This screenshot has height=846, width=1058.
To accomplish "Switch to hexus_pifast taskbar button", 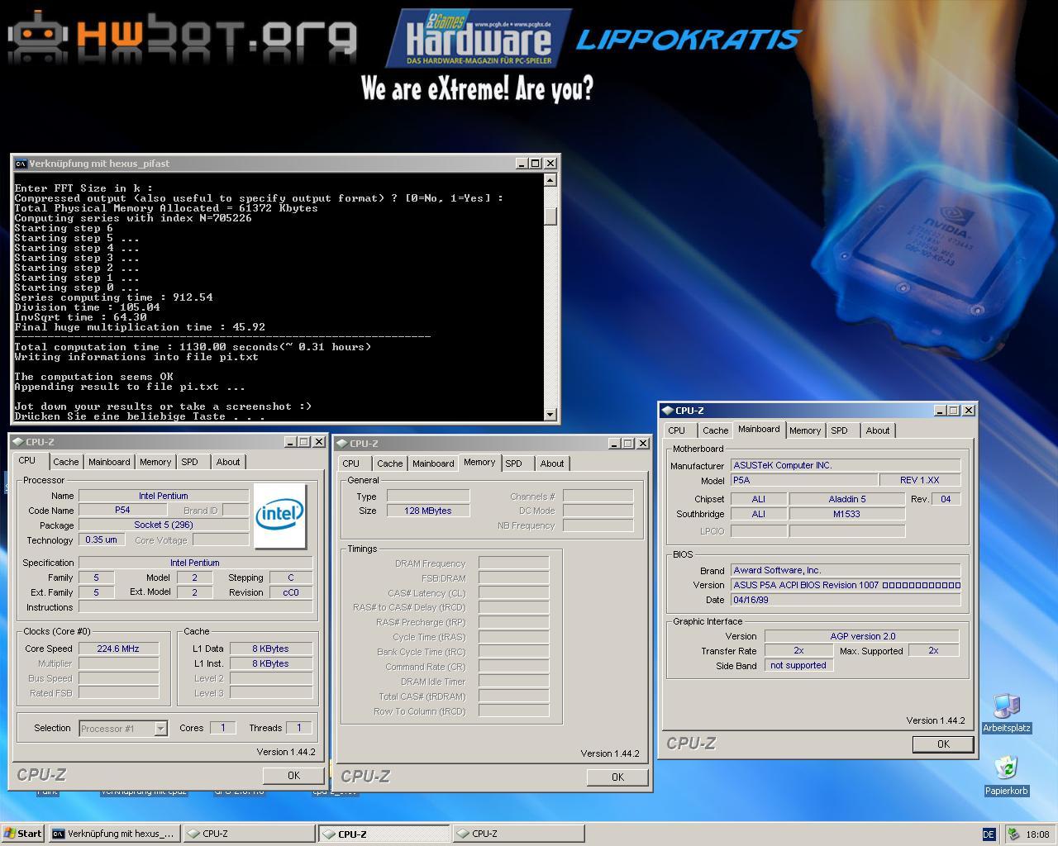I will (x=115, y=834).
